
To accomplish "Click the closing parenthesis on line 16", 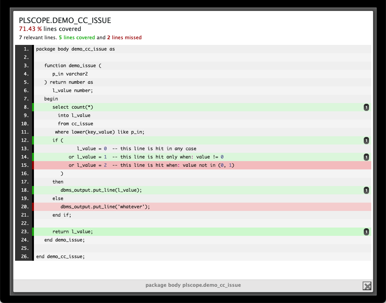I will (62, 174).
